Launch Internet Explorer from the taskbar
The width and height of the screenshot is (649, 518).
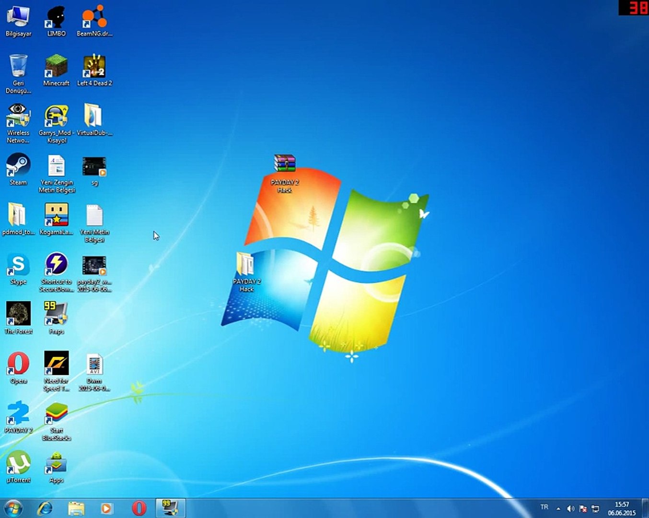tap(45, 508)
